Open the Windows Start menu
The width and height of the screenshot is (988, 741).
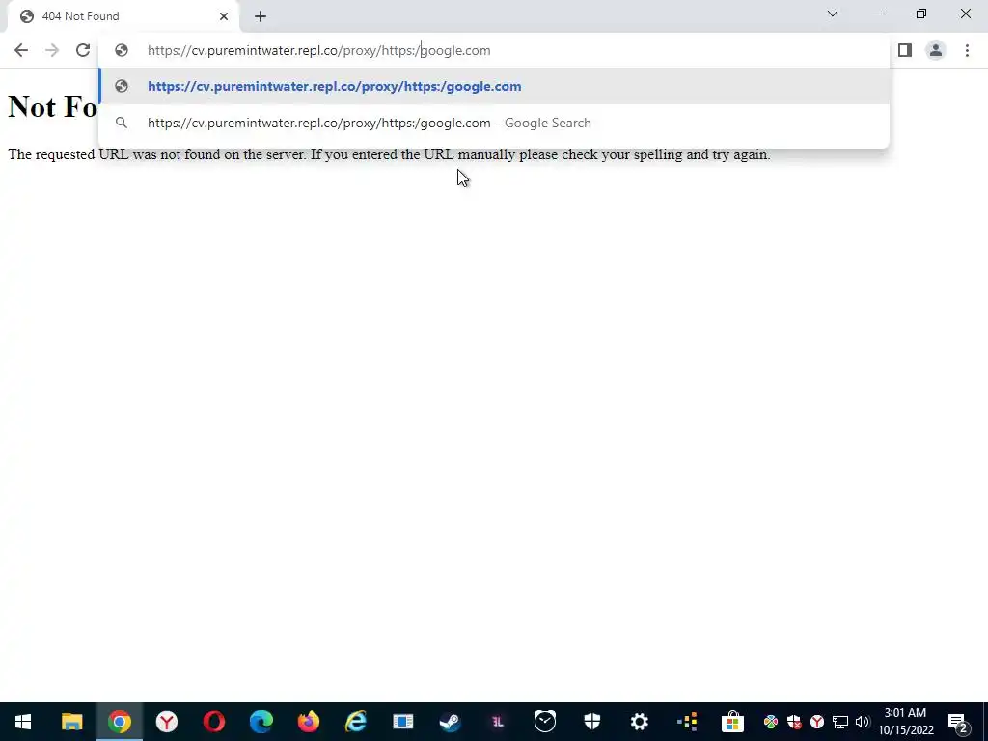point(23,722)
